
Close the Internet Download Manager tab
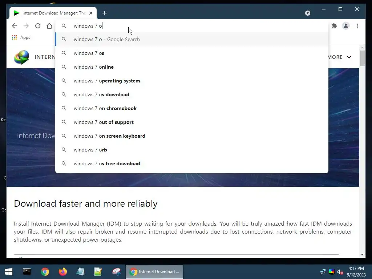[91, 13]
